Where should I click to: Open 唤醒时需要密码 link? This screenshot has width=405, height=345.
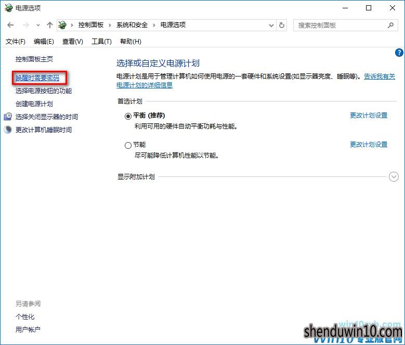tap(37, 78)
